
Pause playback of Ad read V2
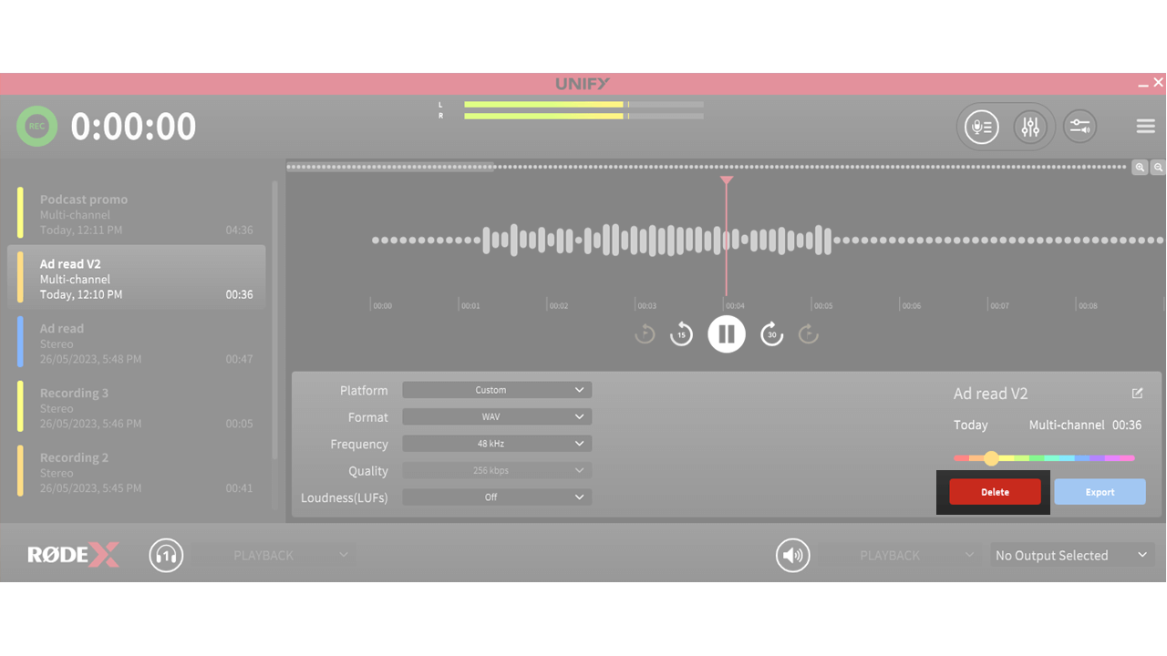[726, 333]
